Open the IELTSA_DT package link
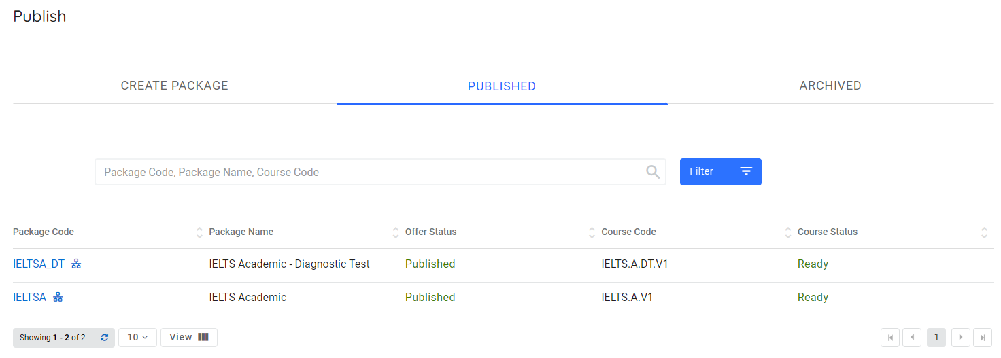Screen dimensions: 1001x358 click(39, 264)
